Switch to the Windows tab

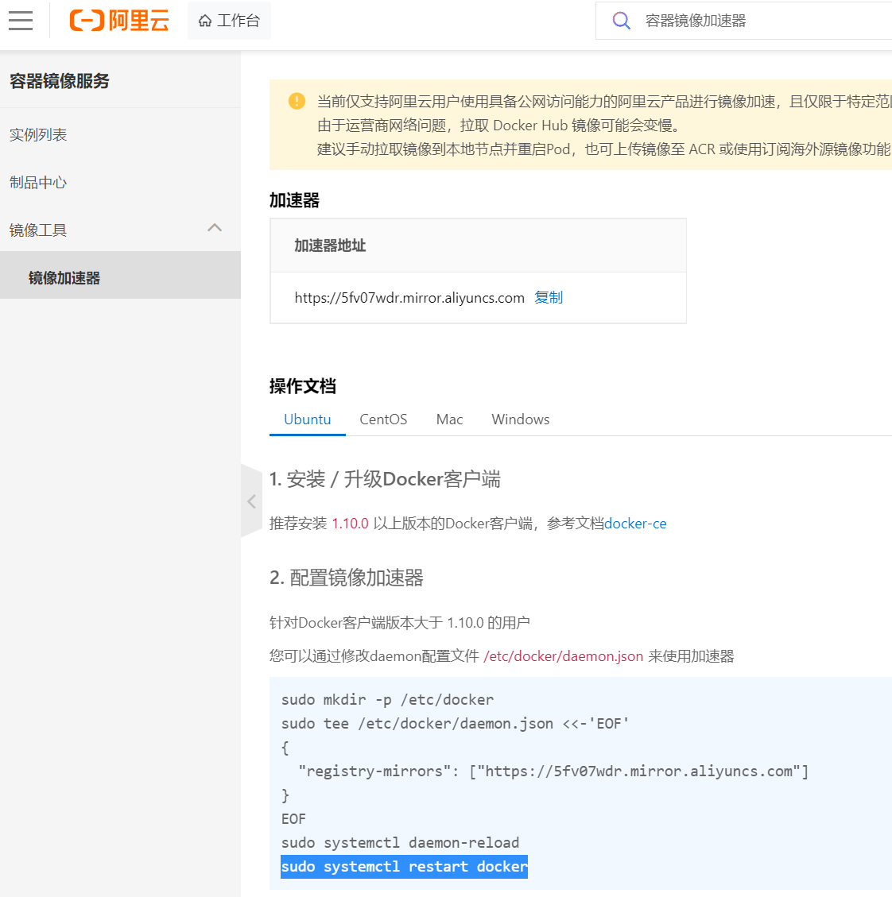point(521,420)
